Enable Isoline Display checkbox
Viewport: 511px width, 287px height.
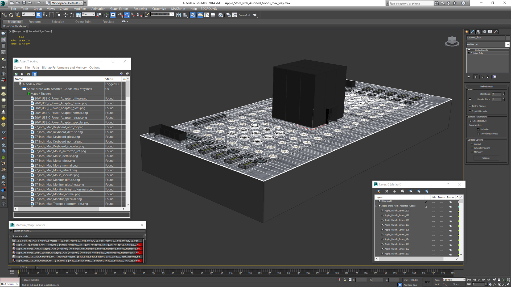click(470, 106)
